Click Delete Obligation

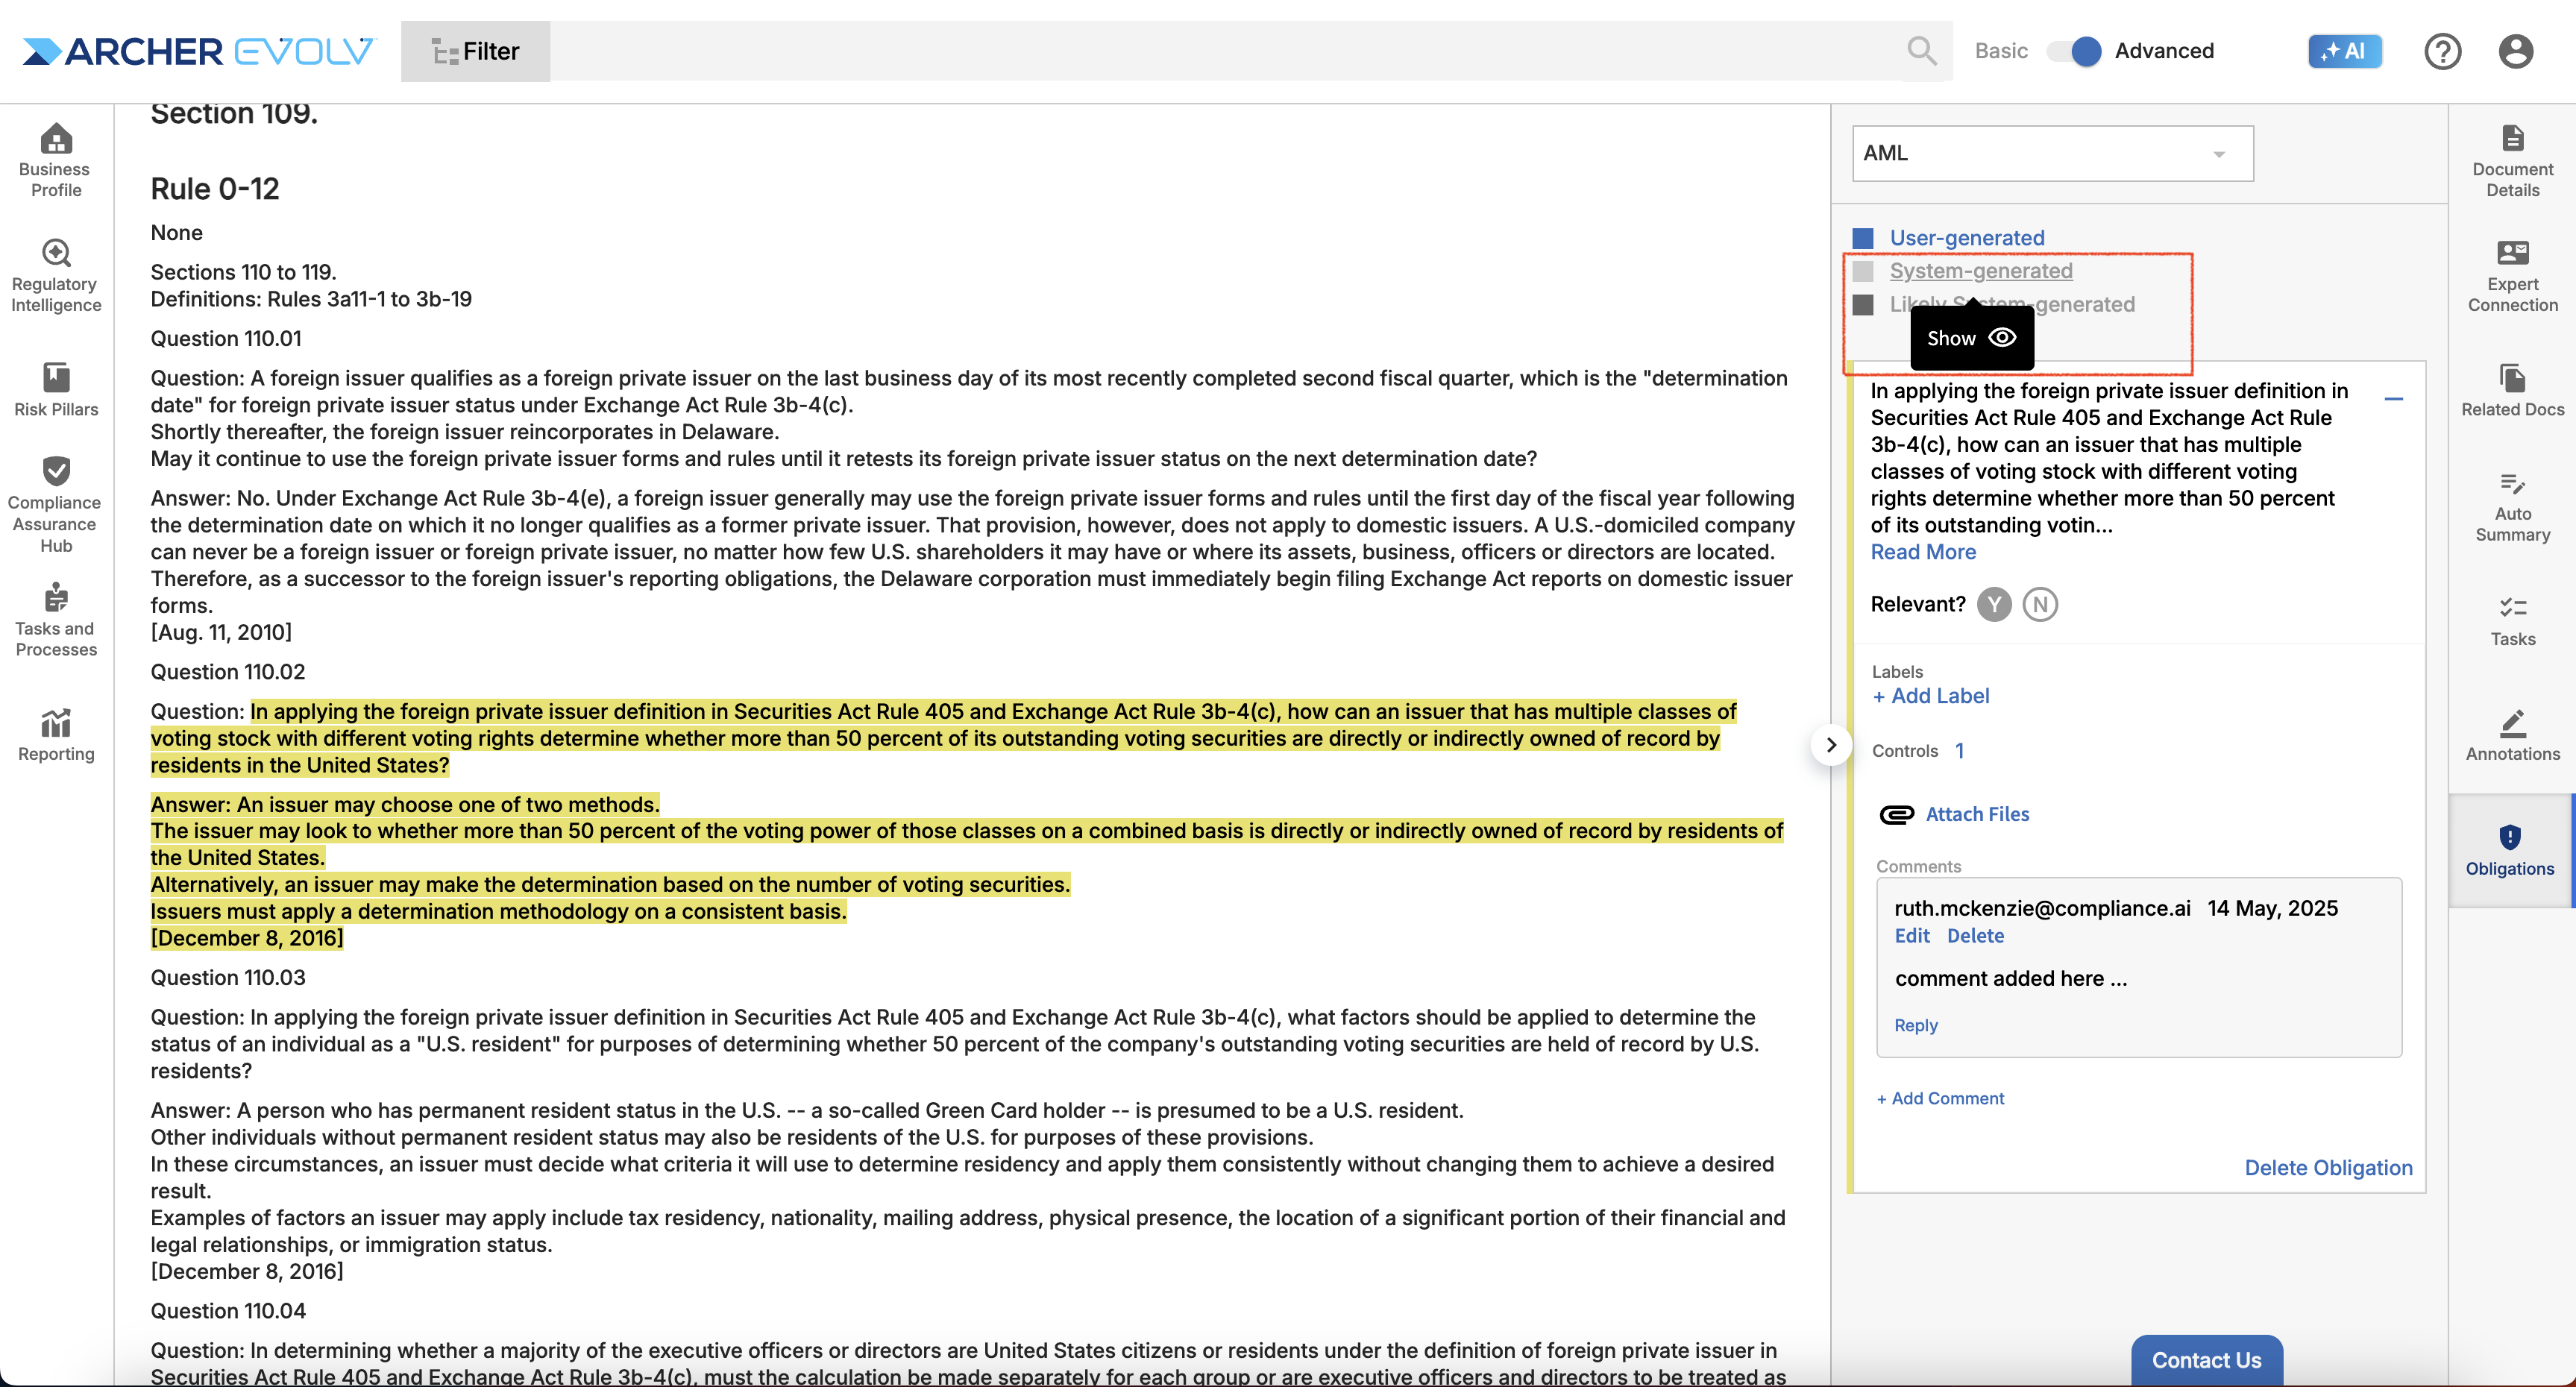pos(2328,1167)
